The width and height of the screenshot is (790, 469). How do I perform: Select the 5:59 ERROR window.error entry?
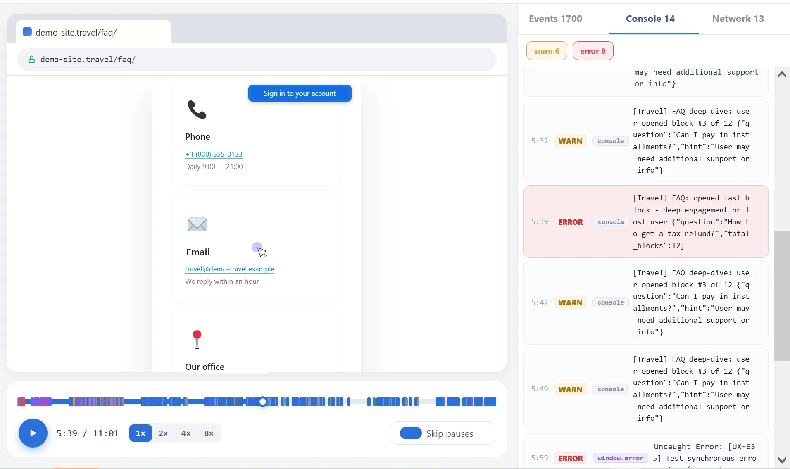(x=646, y=452)
